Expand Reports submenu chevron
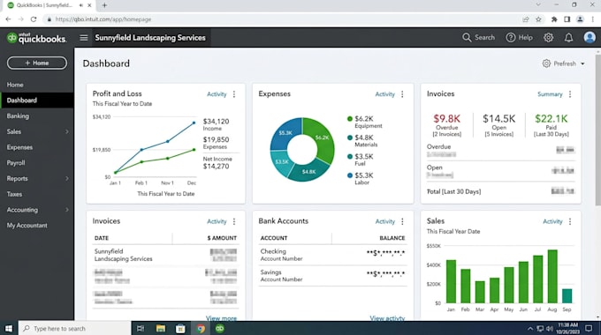601x335 pixels. click(66, 179)
